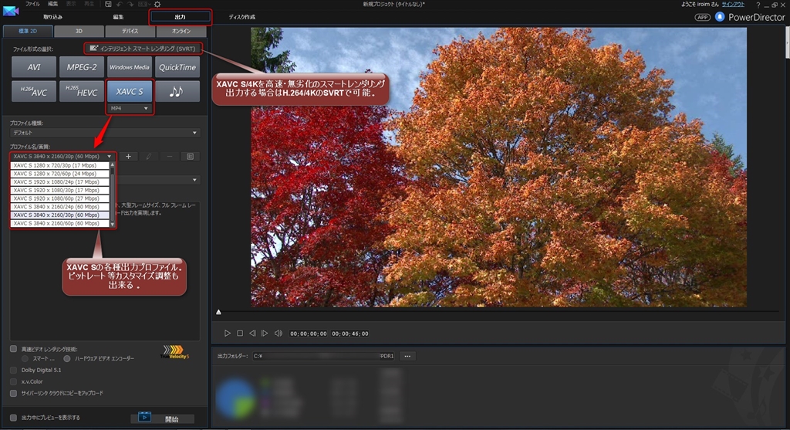Select XAVC S 1920 x 1080/30p (17 Mbps)

59,190
